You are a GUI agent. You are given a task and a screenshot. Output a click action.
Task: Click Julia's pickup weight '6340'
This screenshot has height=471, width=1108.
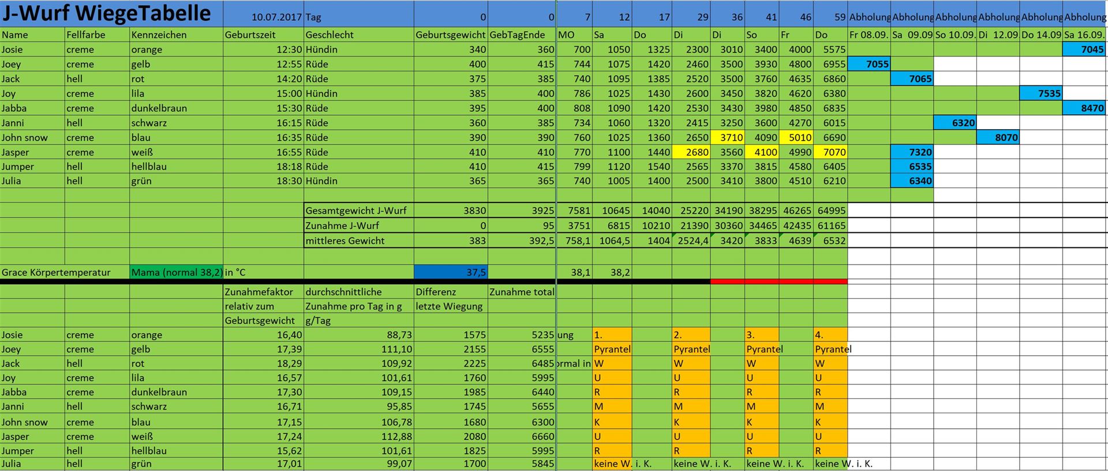[912, 181]
